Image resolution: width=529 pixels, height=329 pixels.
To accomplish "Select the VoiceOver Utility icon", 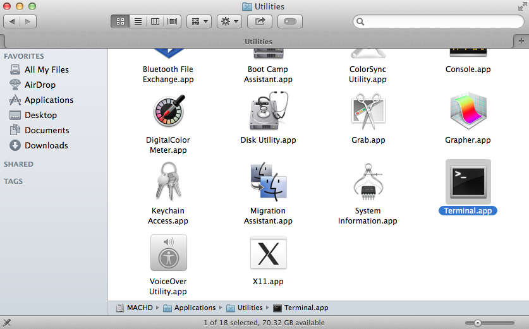I will coord(168,253).
